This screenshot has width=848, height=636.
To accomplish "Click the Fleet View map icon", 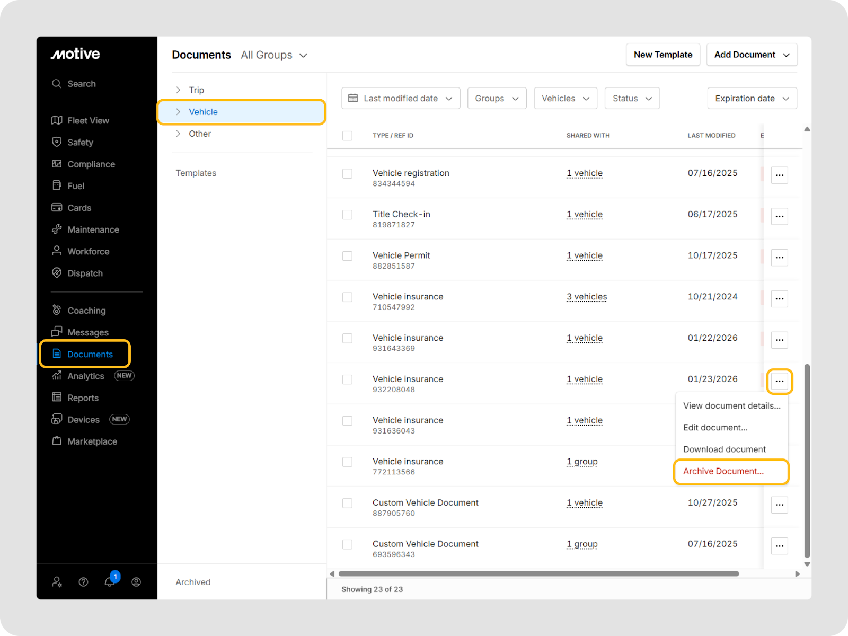I will 57,120.
